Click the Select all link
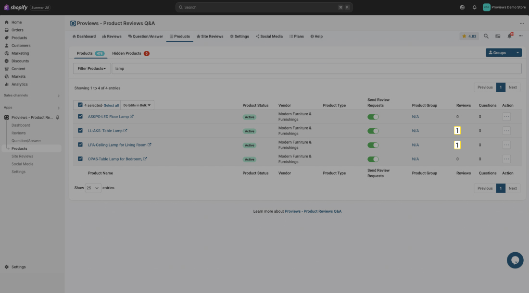Screen dimensions: 529x293 coord(112,105)
